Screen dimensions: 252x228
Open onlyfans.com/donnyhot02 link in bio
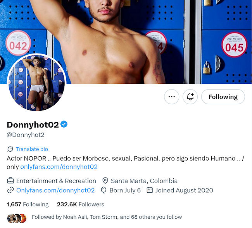[59, 167]
